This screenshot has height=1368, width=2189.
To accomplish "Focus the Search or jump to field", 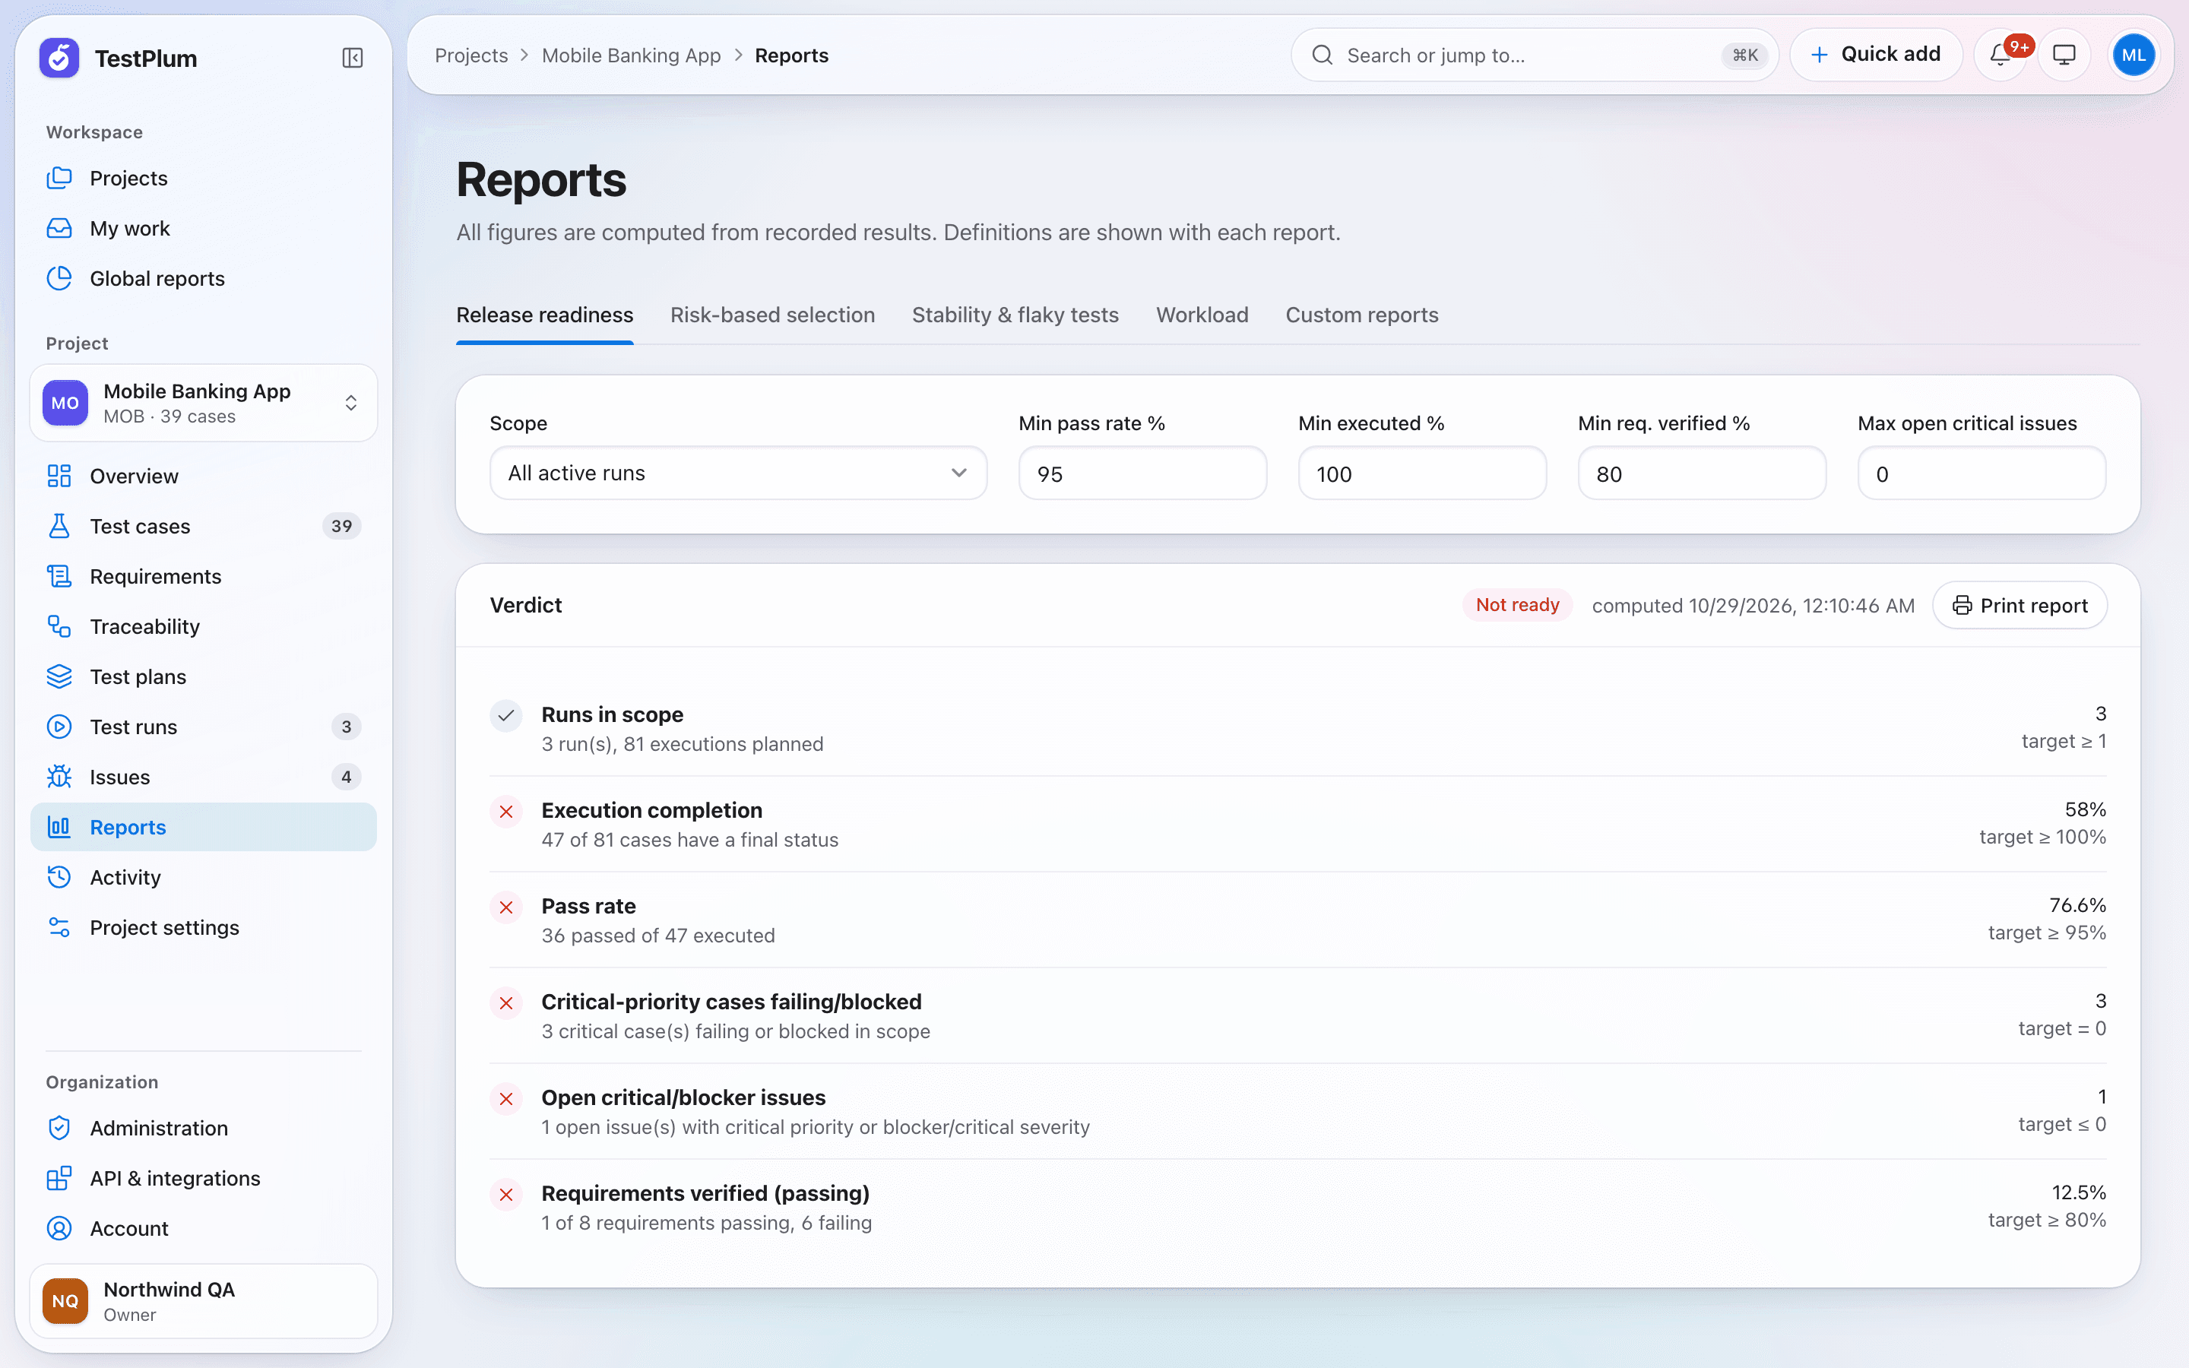I will coord(1534,55).
